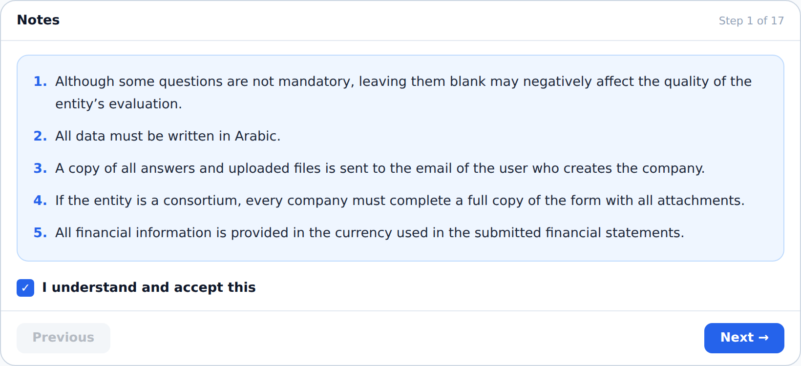Click the blue list number "1."
This screenshot has width=801, height=366.
tap(40, 81)
